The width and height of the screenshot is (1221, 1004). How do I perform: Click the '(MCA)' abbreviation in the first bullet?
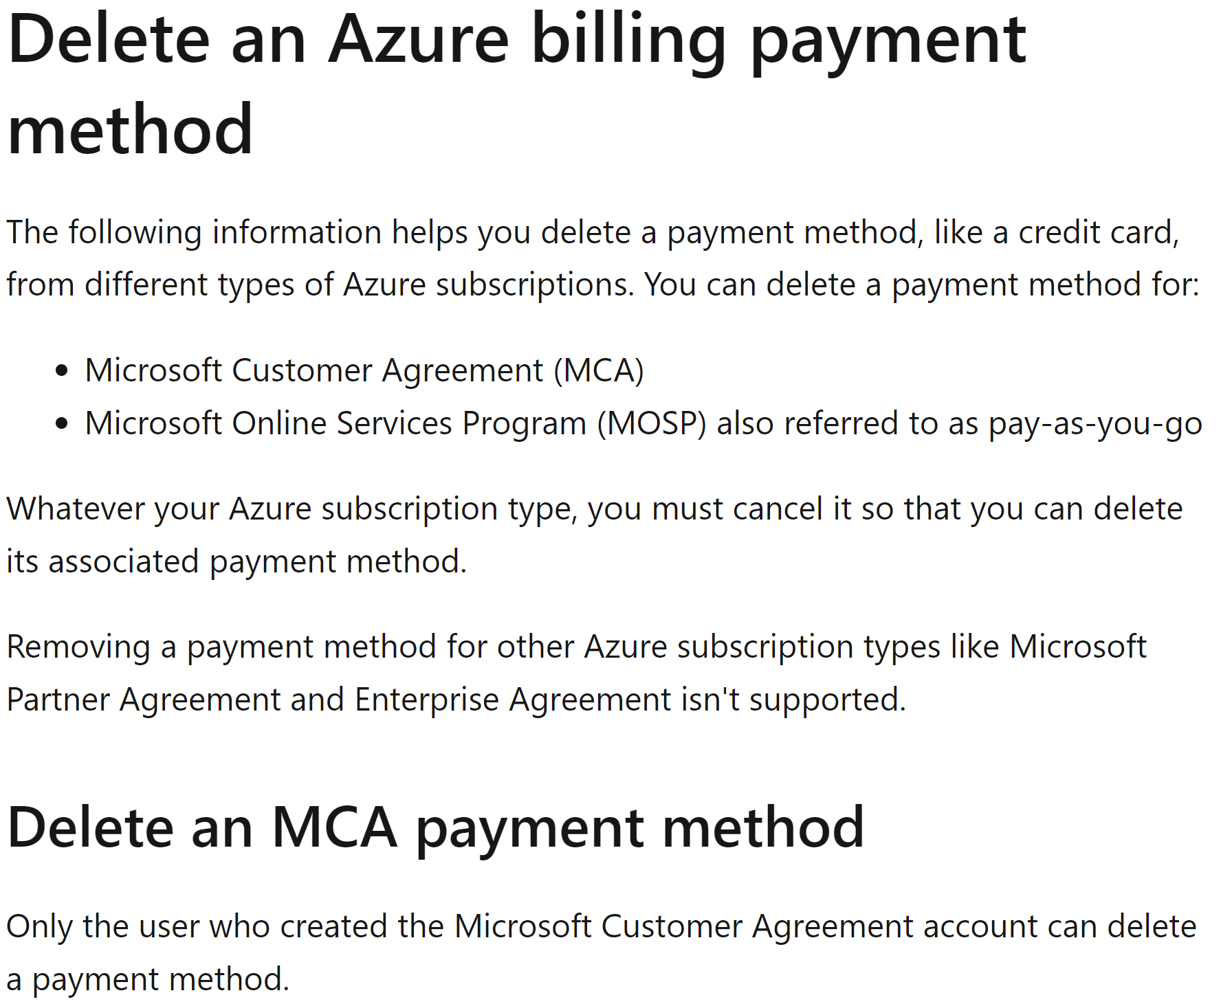(x=598, y=371)
